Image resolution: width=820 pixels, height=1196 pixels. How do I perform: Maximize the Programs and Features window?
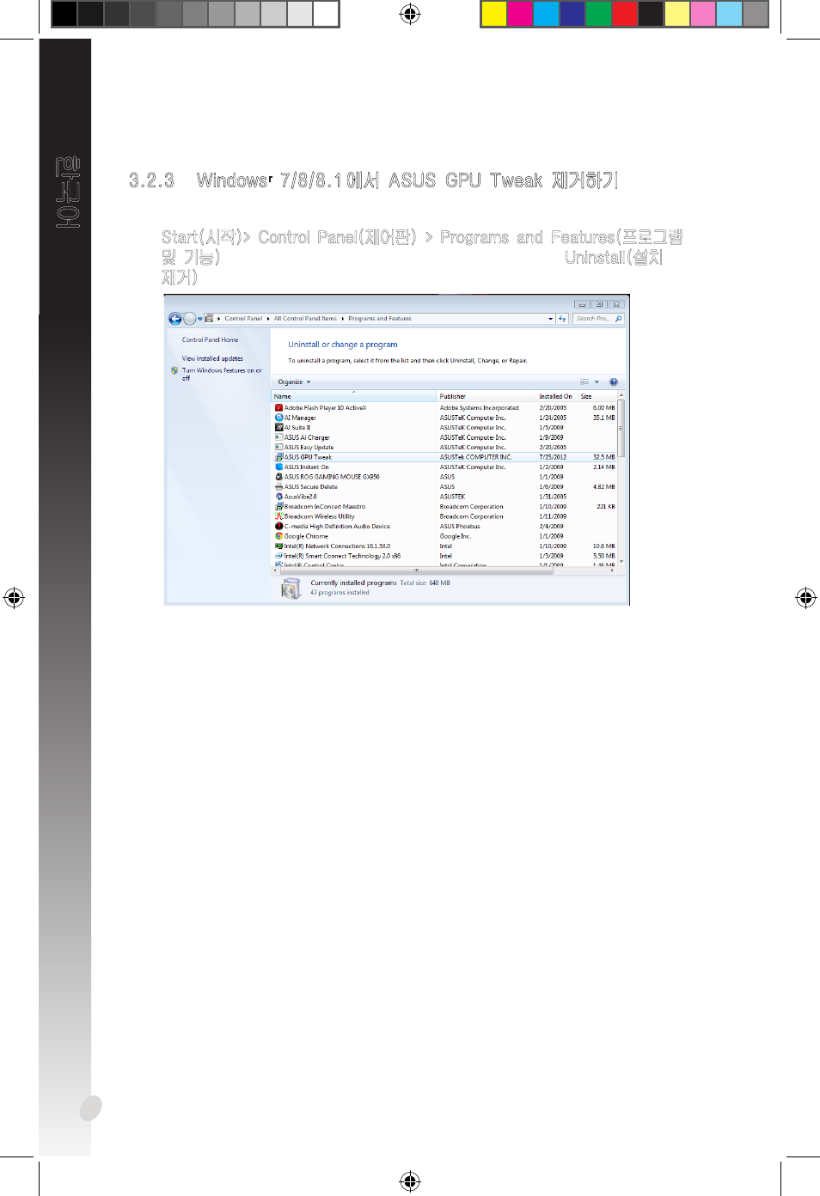tap(599, 304)
